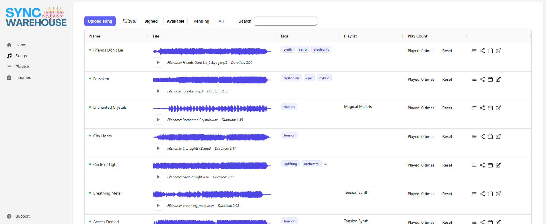Reset play count for Circle of Light

click(x=447, y=165)
